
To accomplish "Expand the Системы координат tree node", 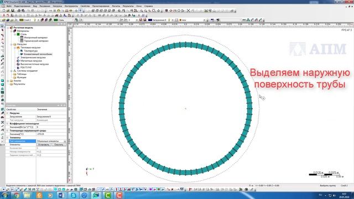I will (x=12, y=71).
